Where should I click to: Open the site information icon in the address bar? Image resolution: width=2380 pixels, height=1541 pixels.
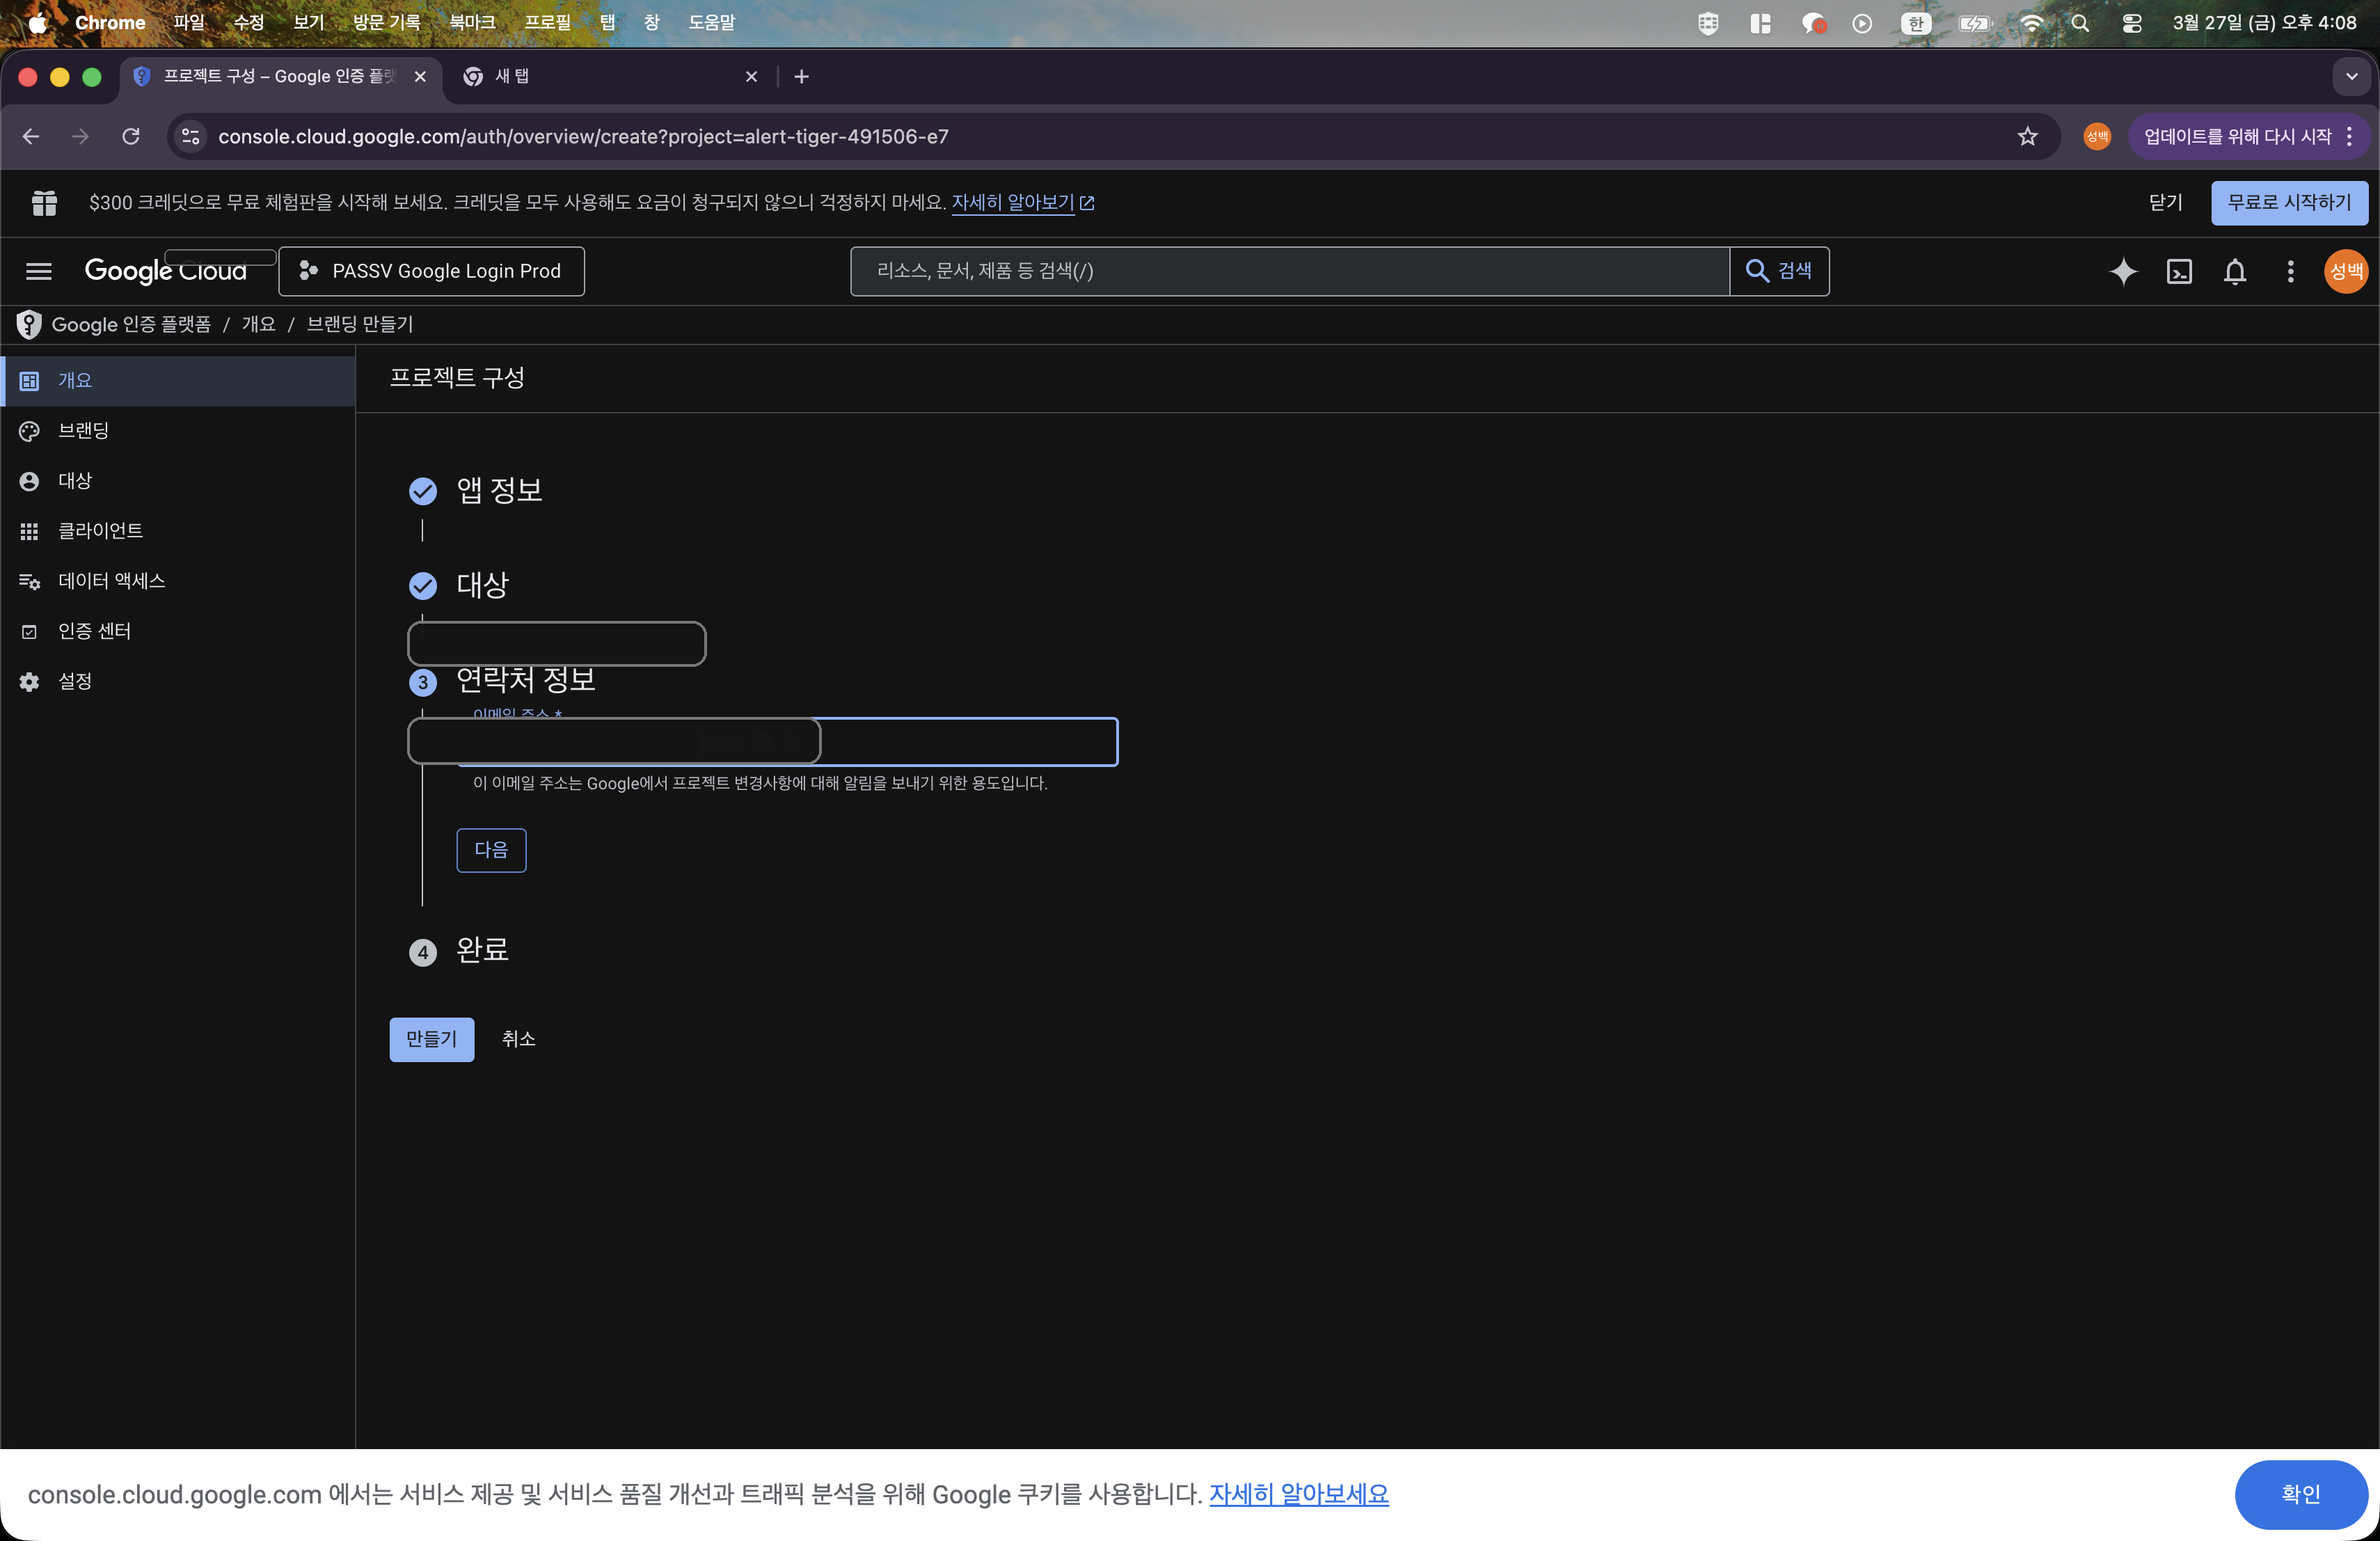click(x=190, y=137)
